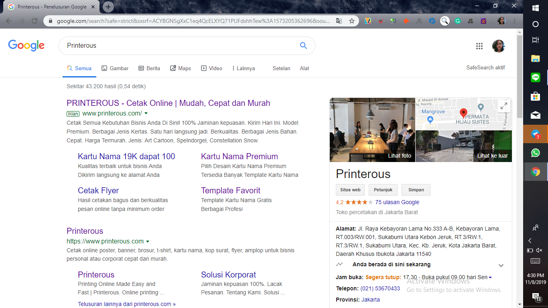Click the map thumbnail with red pin
Viewport: 548px width, 308px height.
coord(464,114)
